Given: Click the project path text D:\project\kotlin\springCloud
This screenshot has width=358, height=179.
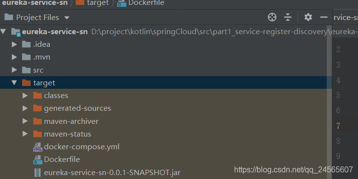Looking at the screenshot, I should [x=144, y=32].
